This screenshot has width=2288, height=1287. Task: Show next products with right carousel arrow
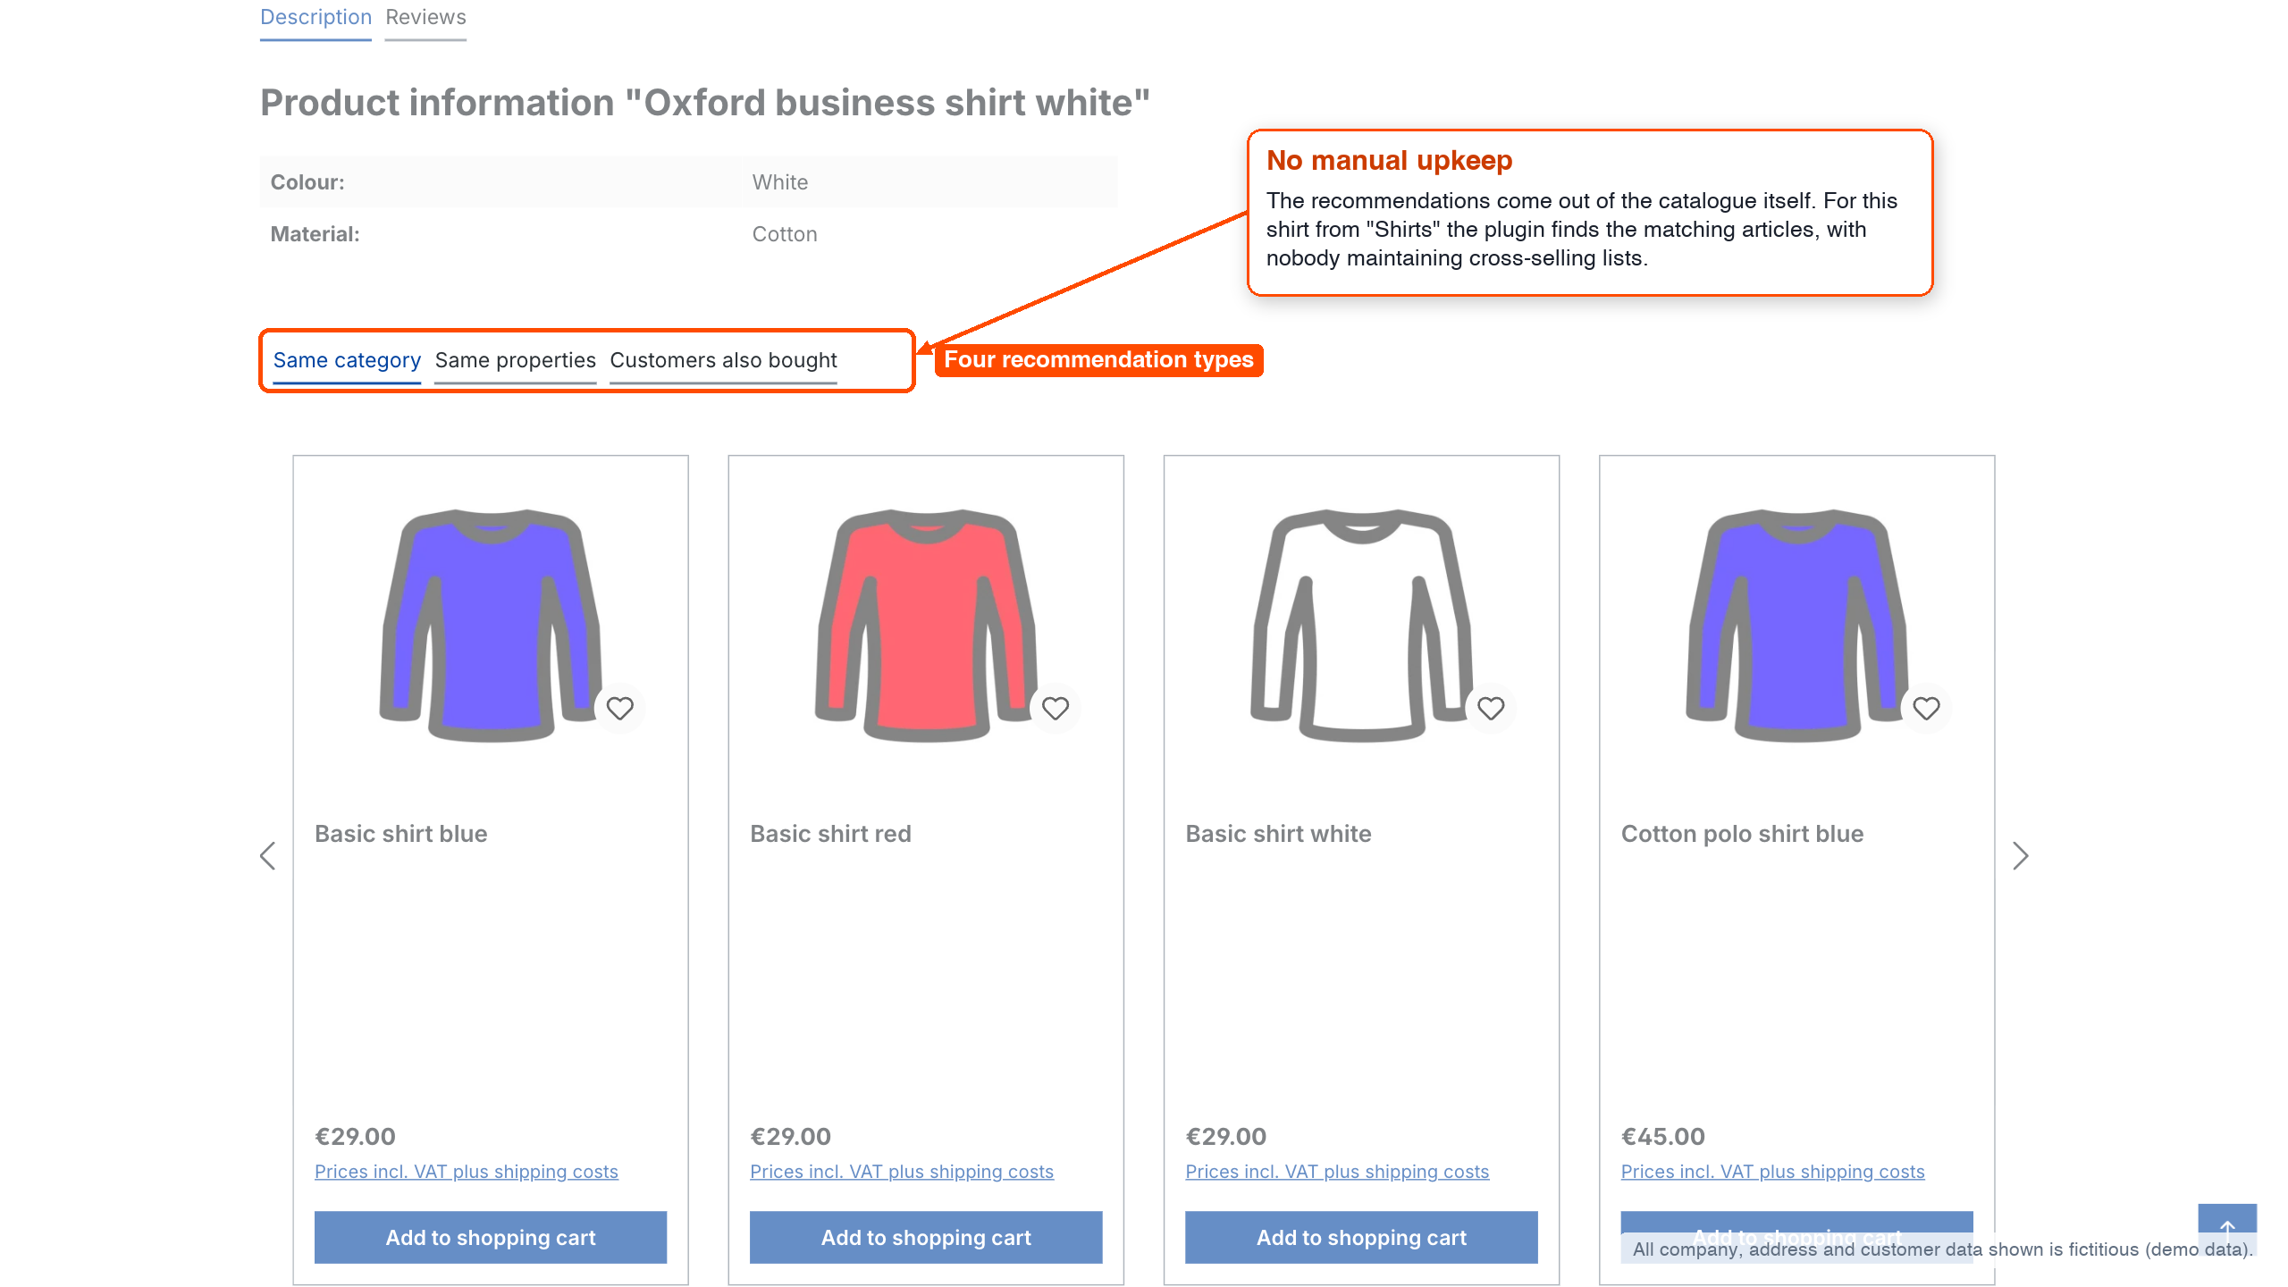point(2020,855)
